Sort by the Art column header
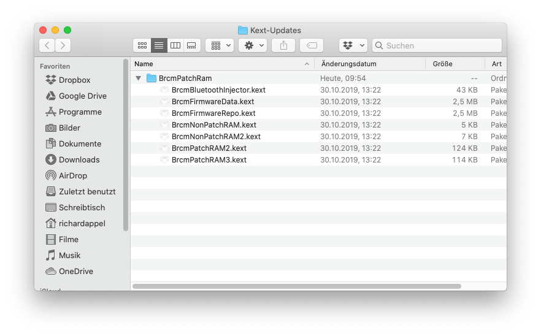Viewport: 541px width, 336px height. click(x=496, y=64)
